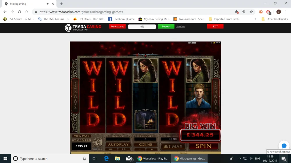Open the Hot Deals - HotUKDeals bookmark
Viewport: 291px width, 163px height.
tap(88, 19)
